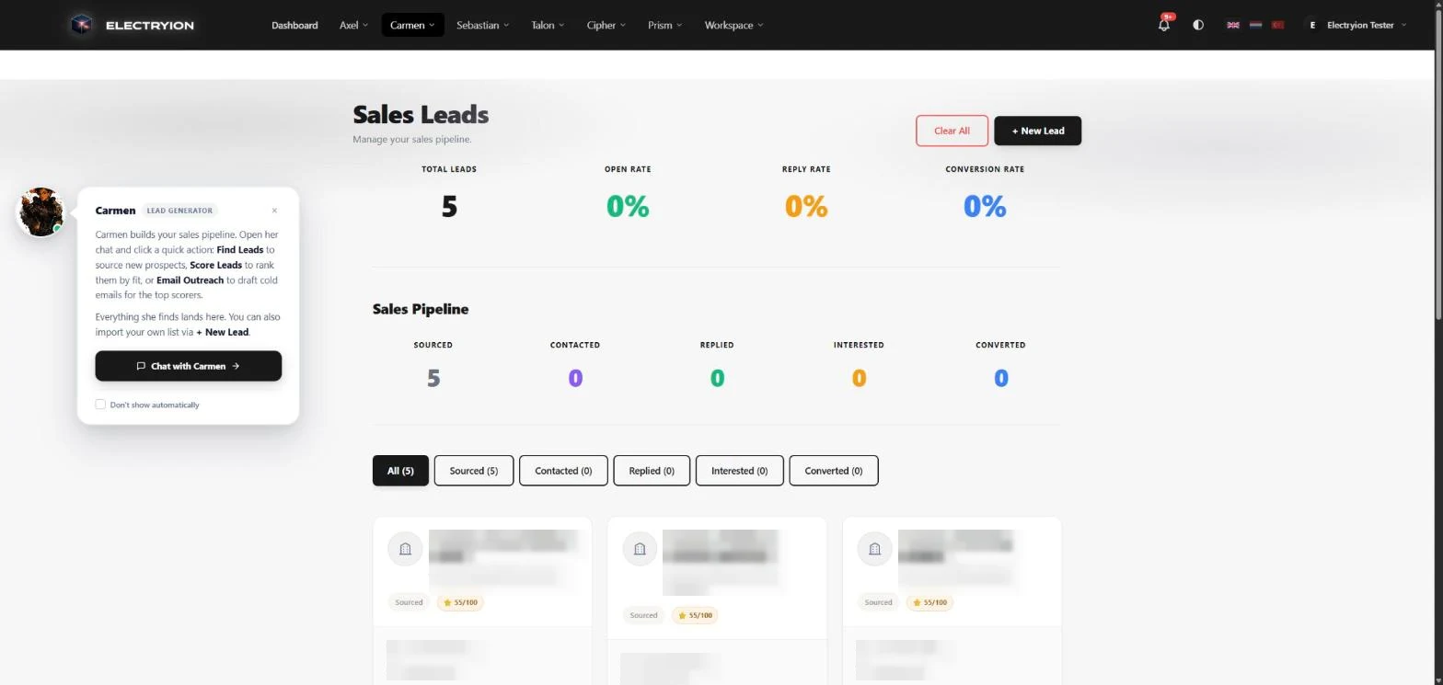1443x685 pixels.
Task: Expand the Talon menu
Action: (x=548, y=25)
